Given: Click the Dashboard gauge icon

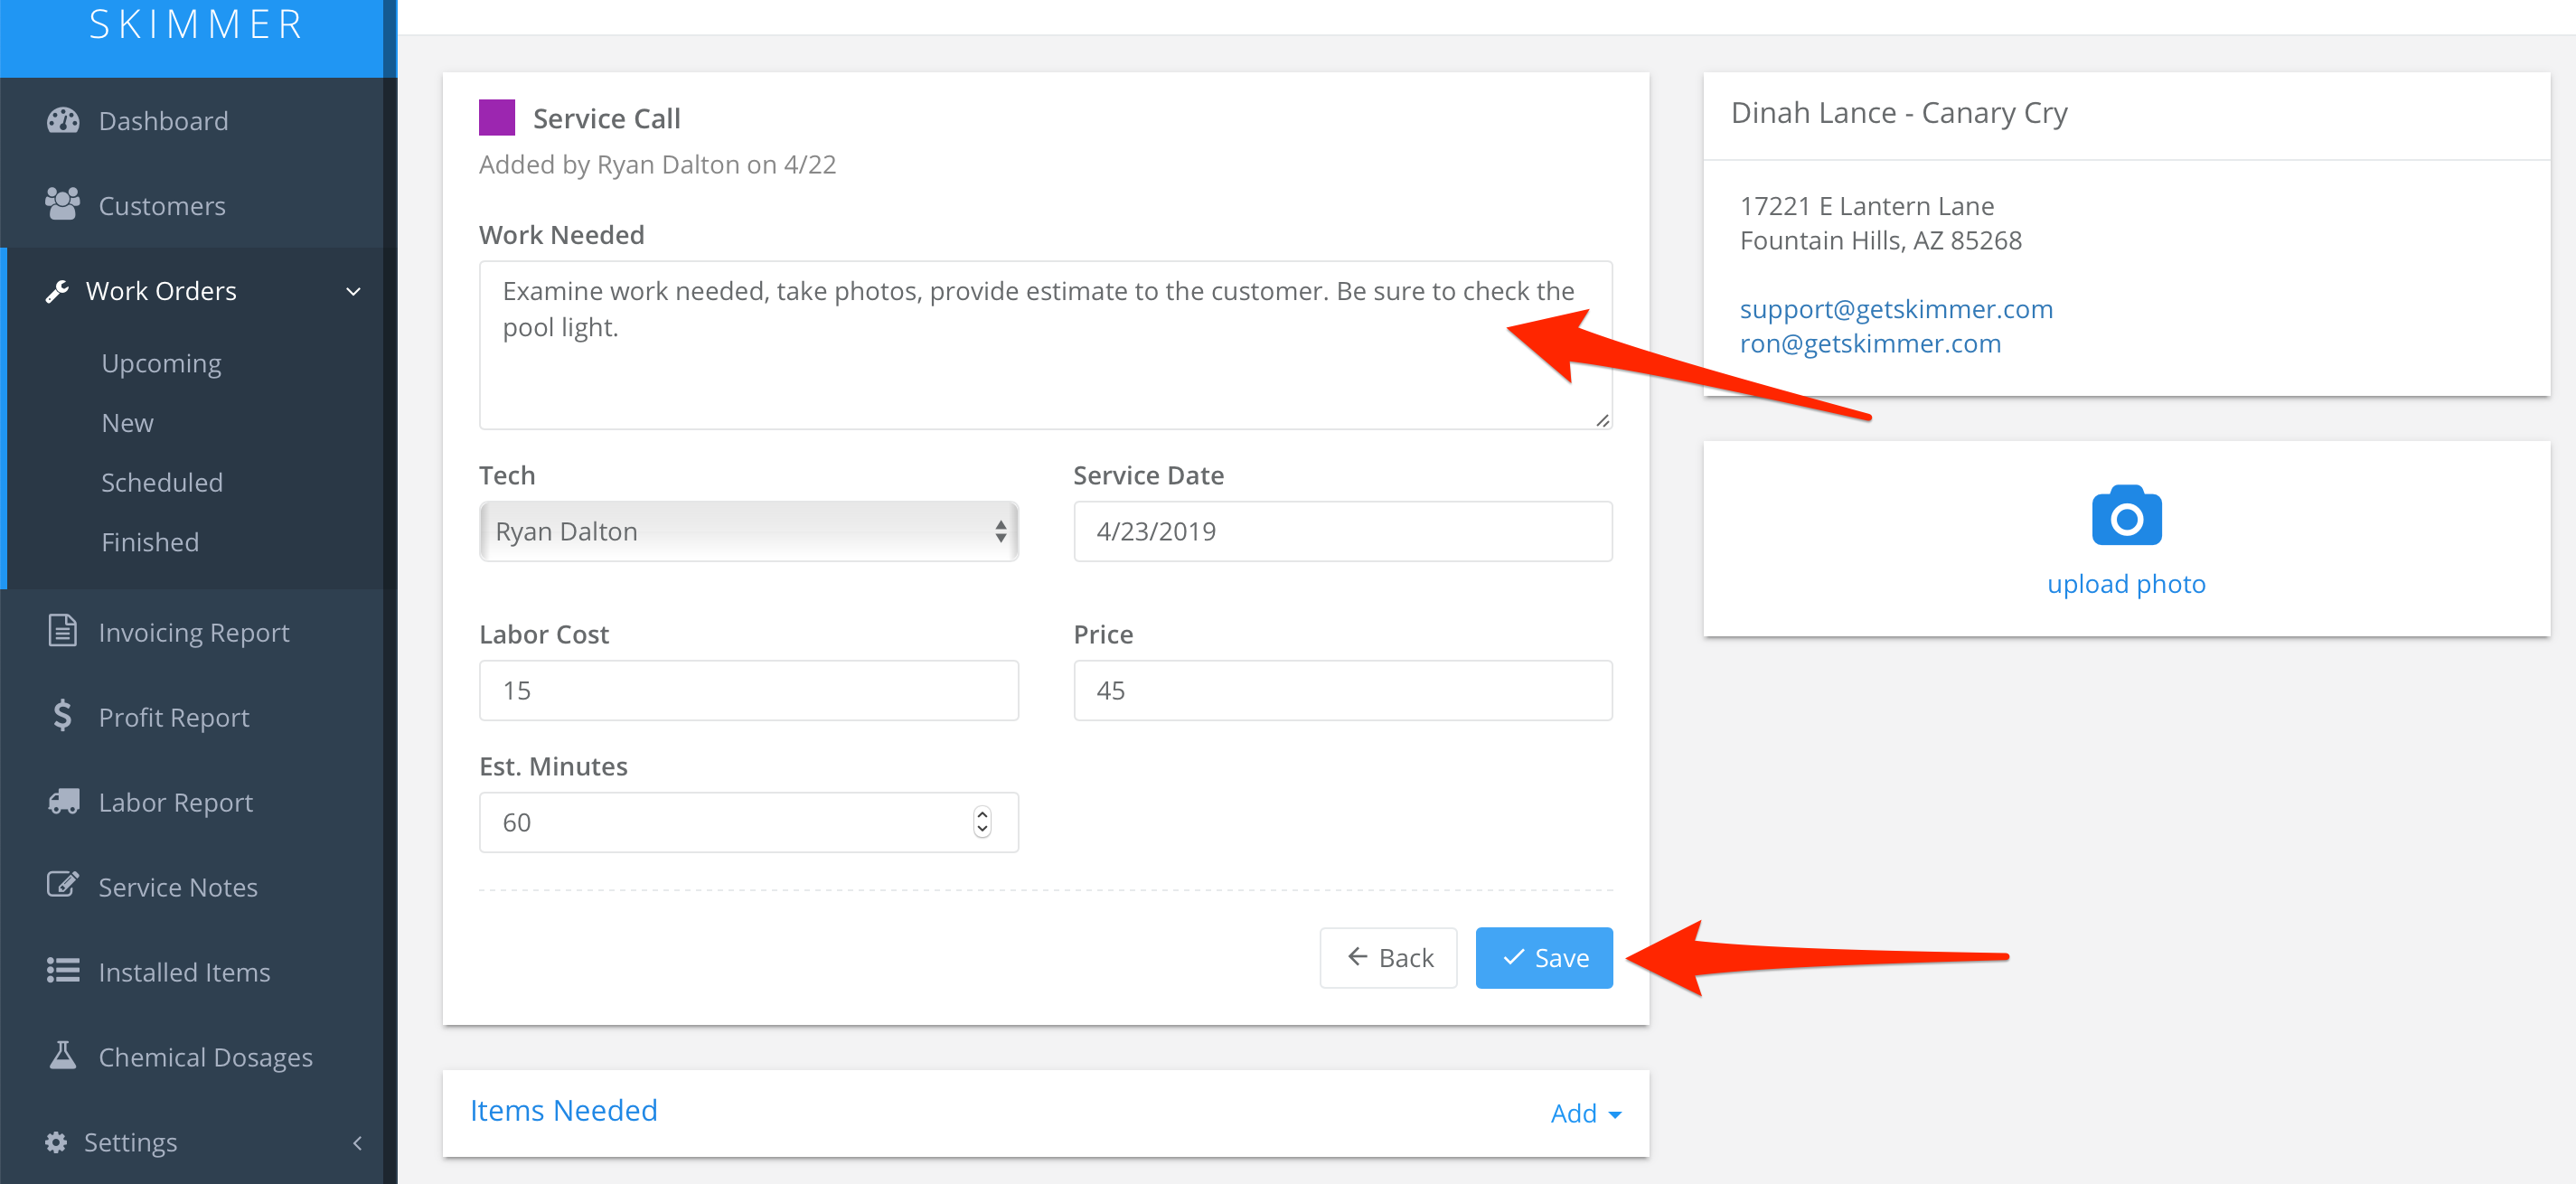Looking at the screenshot, I should pos(62,121).
